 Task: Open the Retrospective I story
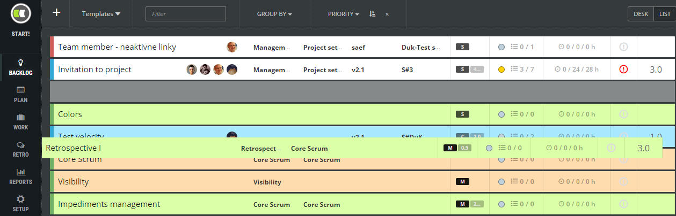[74, 148]
